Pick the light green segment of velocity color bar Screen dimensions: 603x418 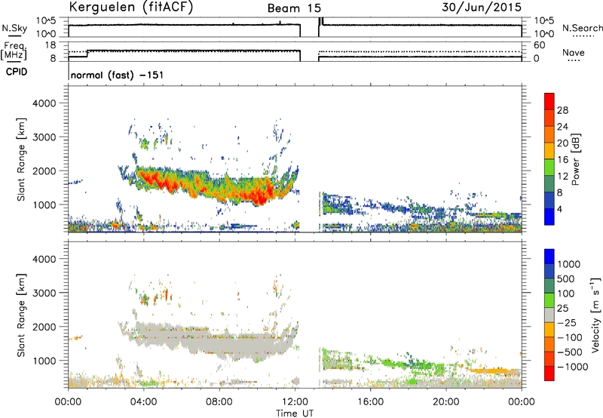[549, 300]
